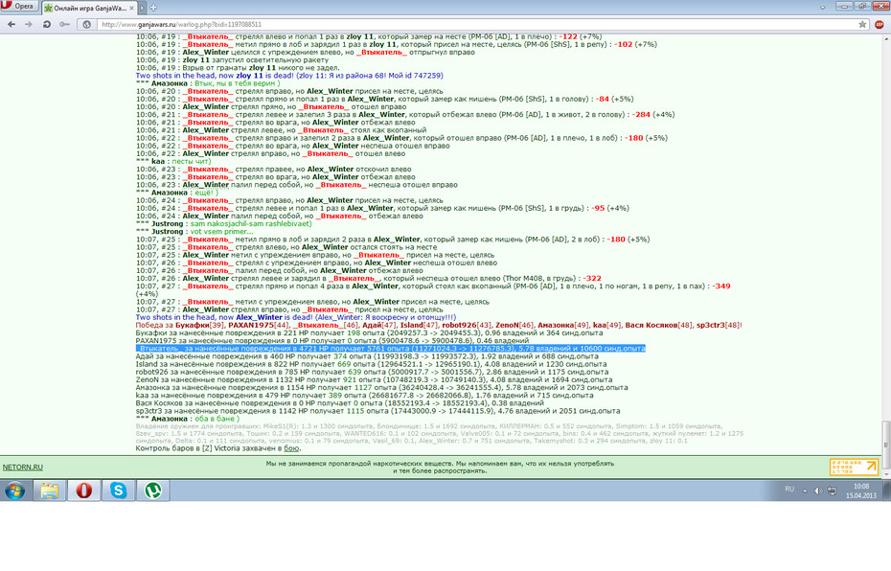
Task: Click the highlighted _Втыкатель_ 5761 experience line
Action: [x=390, y=349]
